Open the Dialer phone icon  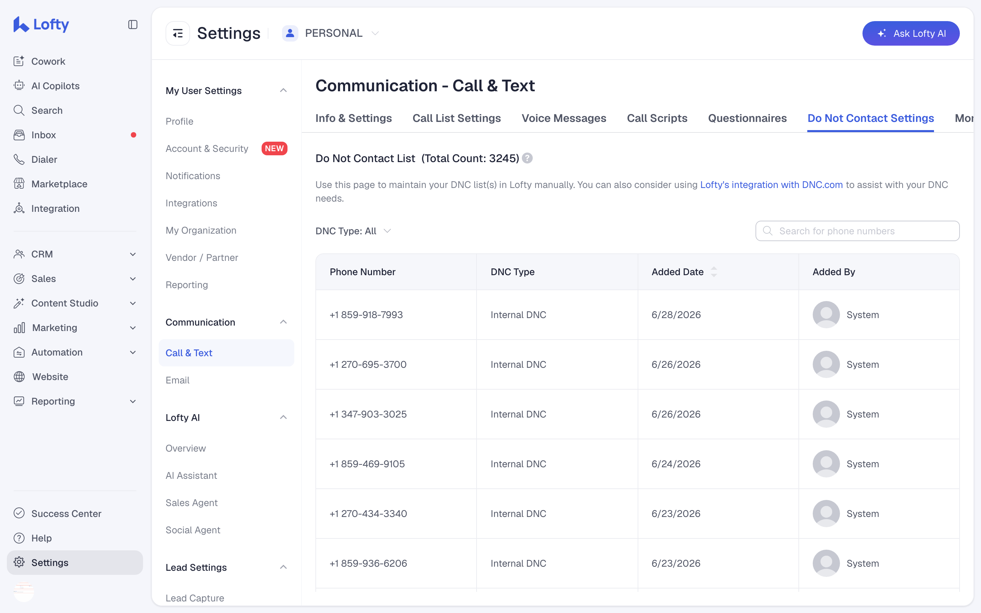coord(19,159)
